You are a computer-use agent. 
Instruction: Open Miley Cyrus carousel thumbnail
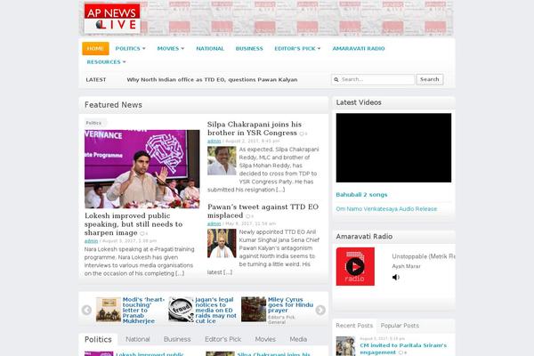point(254,310)
